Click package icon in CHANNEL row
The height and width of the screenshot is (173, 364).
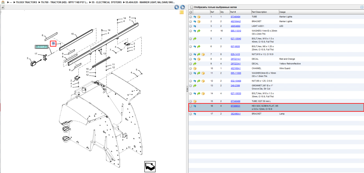pyautogui.click(x=194, y=69)
